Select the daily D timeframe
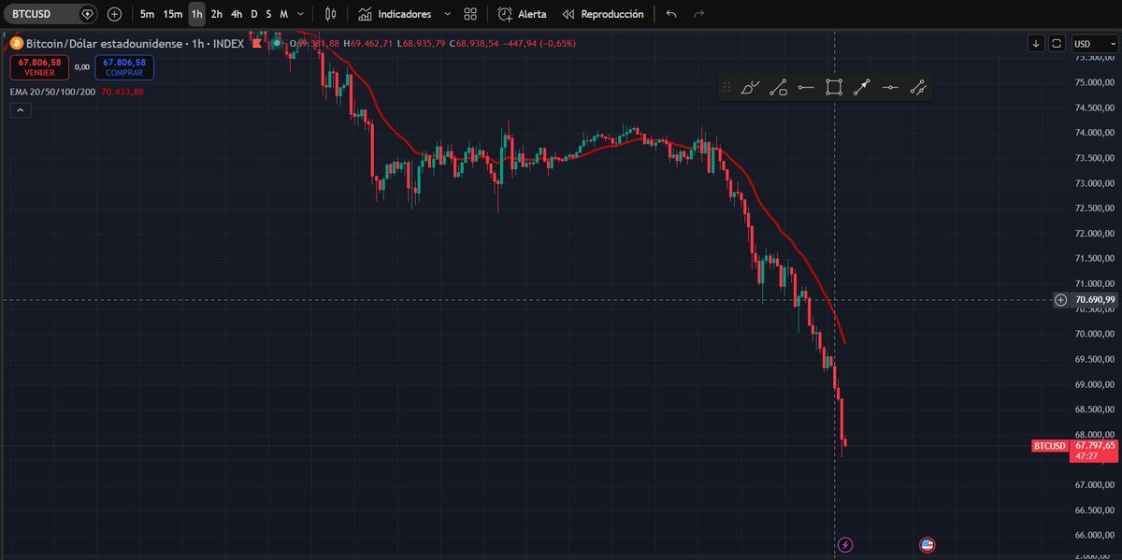1122x560 pixels. coord(254,14)
